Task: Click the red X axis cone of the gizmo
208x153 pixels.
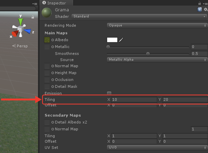Action: [15, 33]
